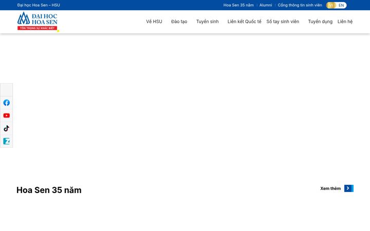Image resolution: width=370 pixels, height=231 pixels.
Task: Click the Đại học Hoa Sen – HSU text link
Action: [39, 5]
